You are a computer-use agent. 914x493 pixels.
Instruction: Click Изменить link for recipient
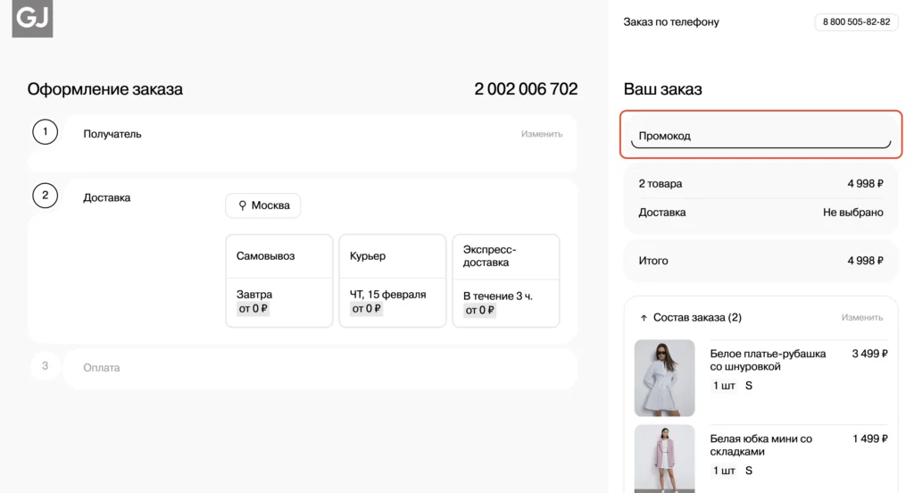pyautogui.click(x=542, y=134)
